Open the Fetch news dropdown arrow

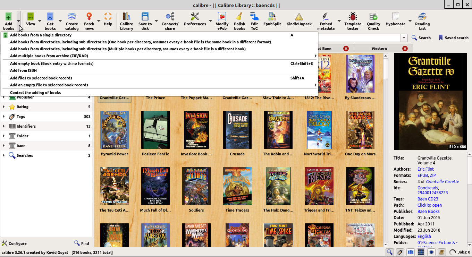pyautogui.click(x=99, y=21)
